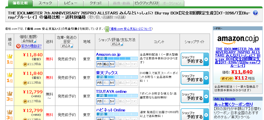Click the greyed オークション tab

(172, 3)
